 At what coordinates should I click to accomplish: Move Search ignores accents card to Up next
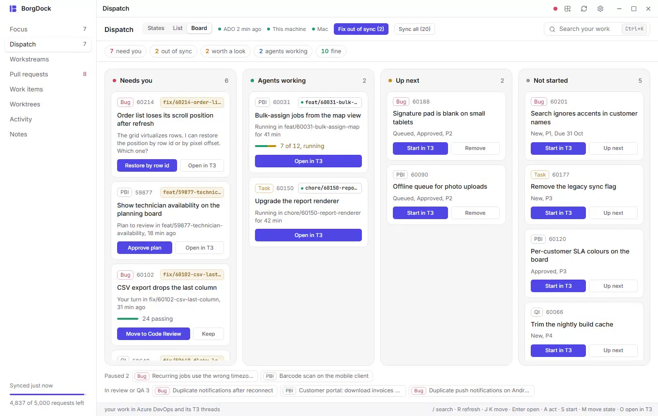click(x=613, y=148)
